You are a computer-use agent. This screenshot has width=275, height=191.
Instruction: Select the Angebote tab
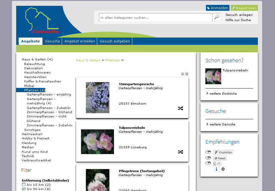click(x=31, y=41)
